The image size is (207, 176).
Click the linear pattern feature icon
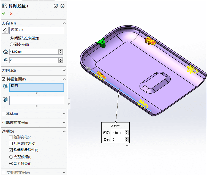(5, 6)
